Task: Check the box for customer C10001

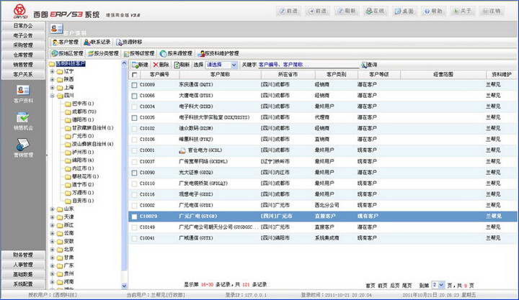Action: pyautogui.click(x=134, y=150)
